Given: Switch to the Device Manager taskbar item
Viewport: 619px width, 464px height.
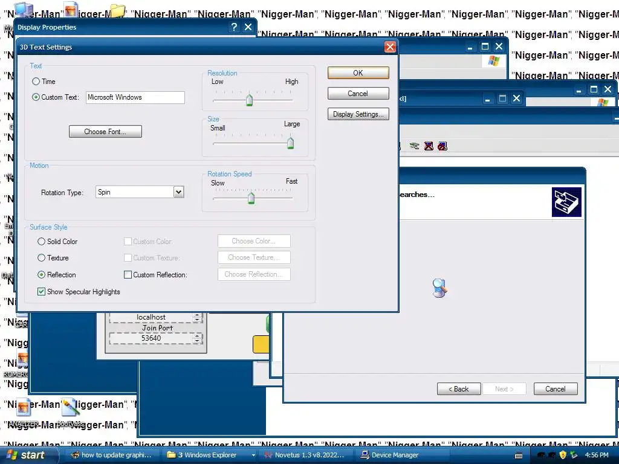Looking at the screenshot, I should tap(402, 455).
